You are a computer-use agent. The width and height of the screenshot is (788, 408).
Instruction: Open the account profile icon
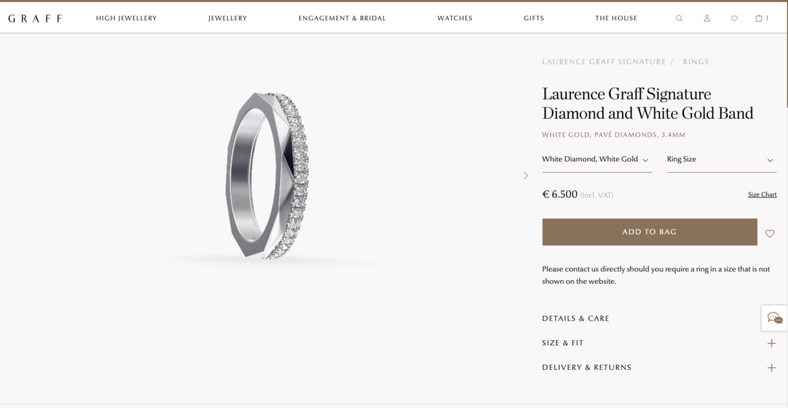point(707,18)
